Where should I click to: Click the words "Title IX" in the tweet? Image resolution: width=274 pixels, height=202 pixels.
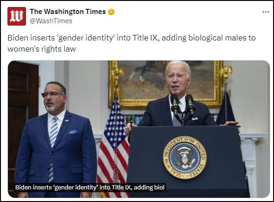[x=145, y=38]
